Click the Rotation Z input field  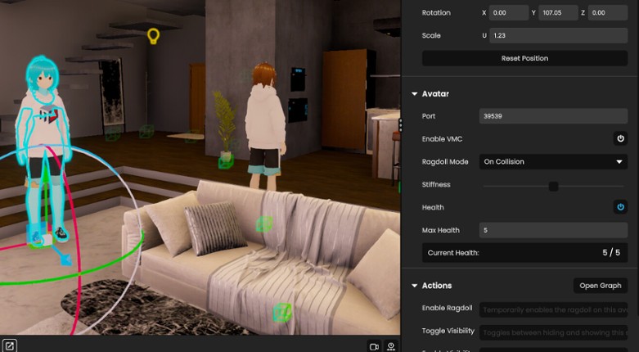(608, 12)
